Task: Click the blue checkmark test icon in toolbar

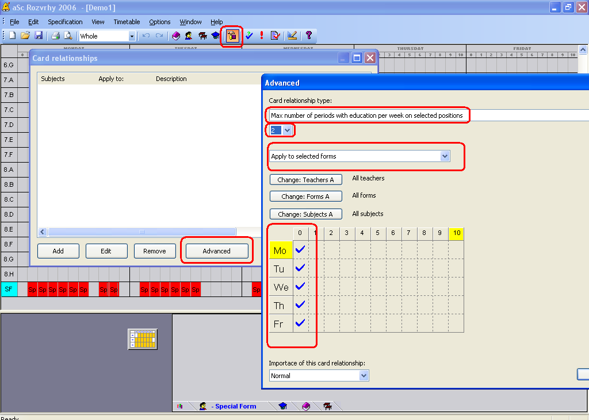Action: 249,36
